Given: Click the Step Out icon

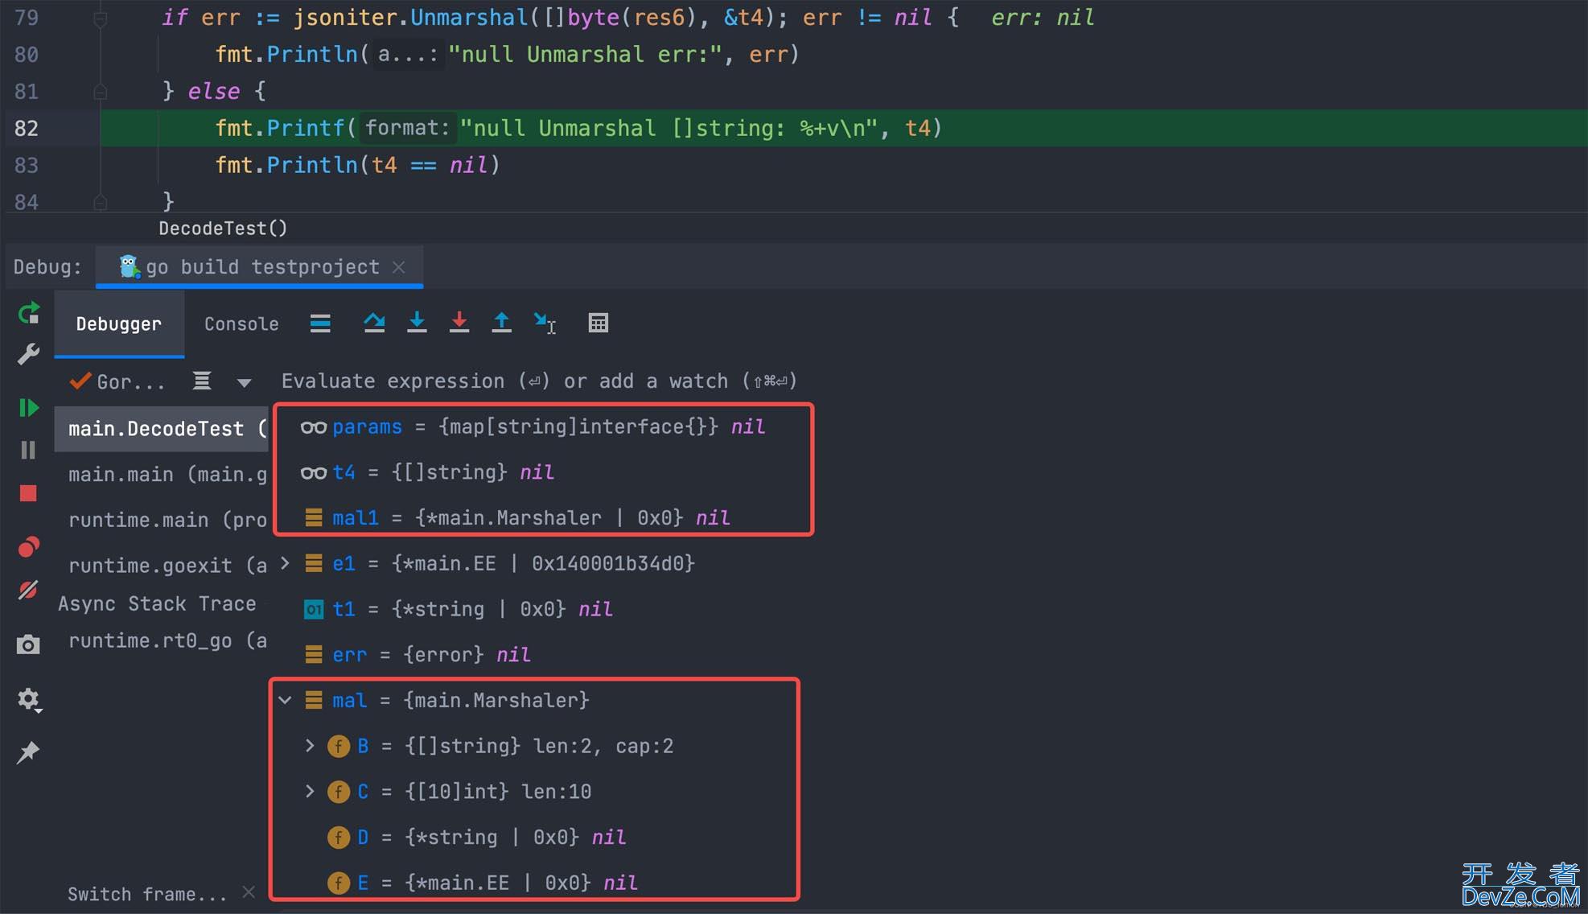Looking at the screenshot, I should (501, 322).
